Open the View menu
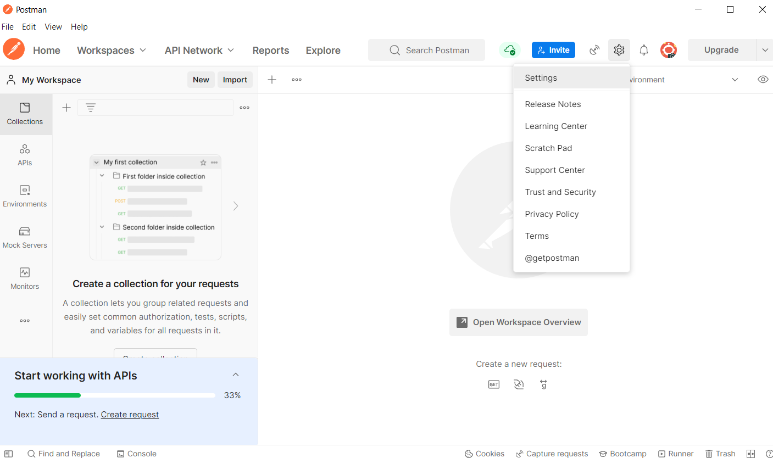The height and width of the screenshot is (458, 773). pyautogui.click(x=53, y=26)
